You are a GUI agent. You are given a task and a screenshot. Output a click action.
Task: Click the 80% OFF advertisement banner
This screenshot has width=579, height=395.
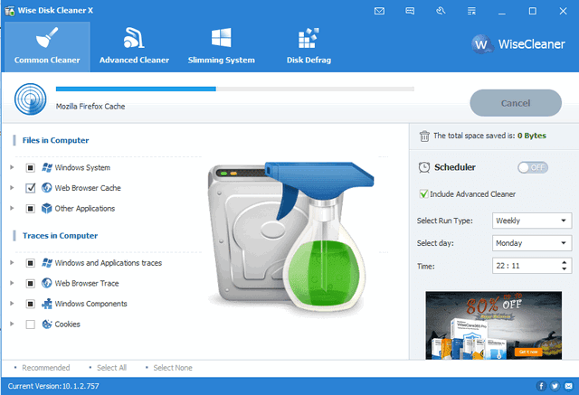493,323
